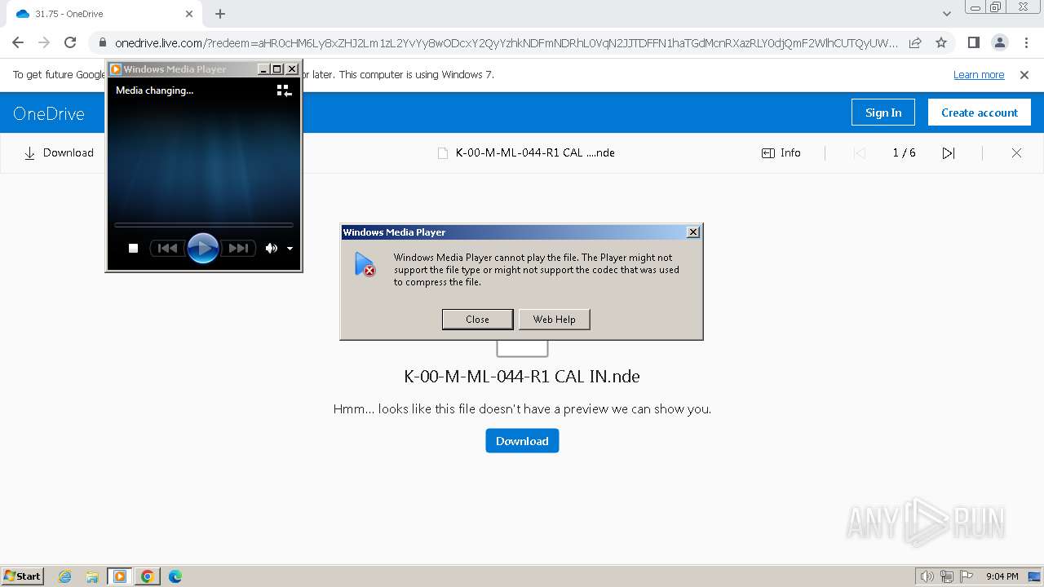
Task: Reload the OneDrive page
Action: [70, 42]
